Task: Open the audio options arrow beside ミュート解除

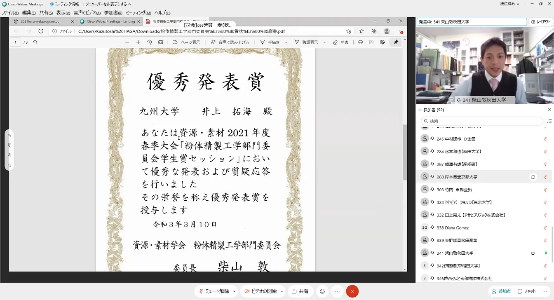Action: 235,291
